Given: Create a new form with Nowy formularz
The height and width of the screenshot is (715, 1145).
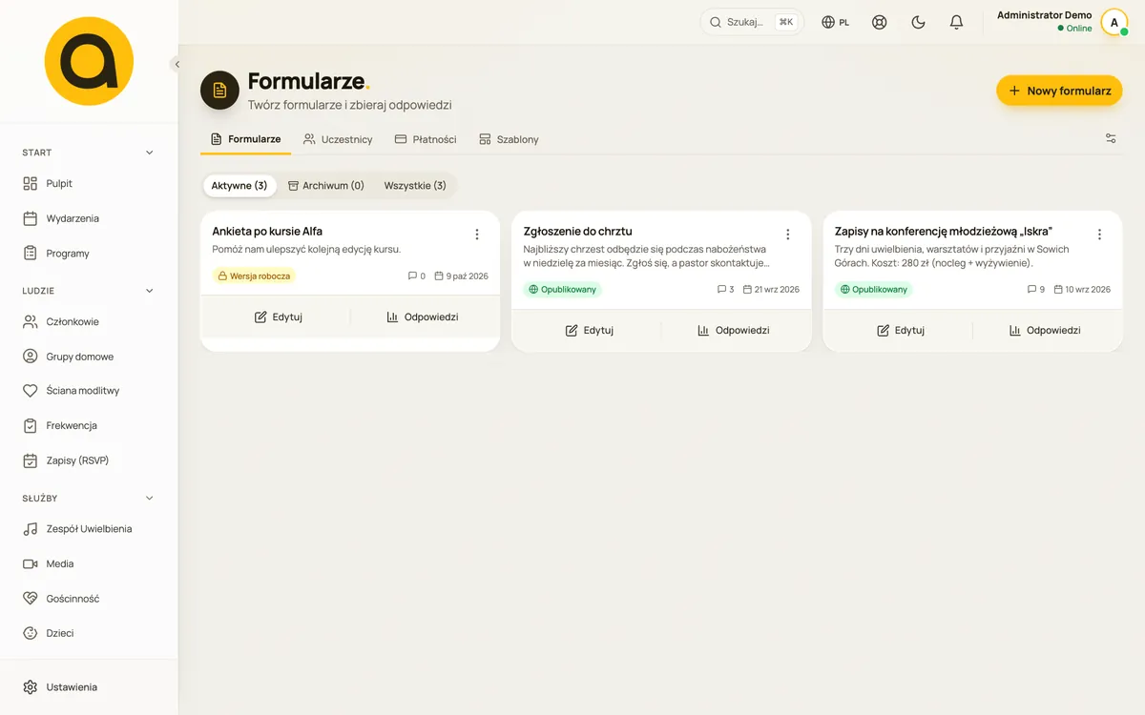Looking at the screenshot, I should click(x=1059, y=91).
